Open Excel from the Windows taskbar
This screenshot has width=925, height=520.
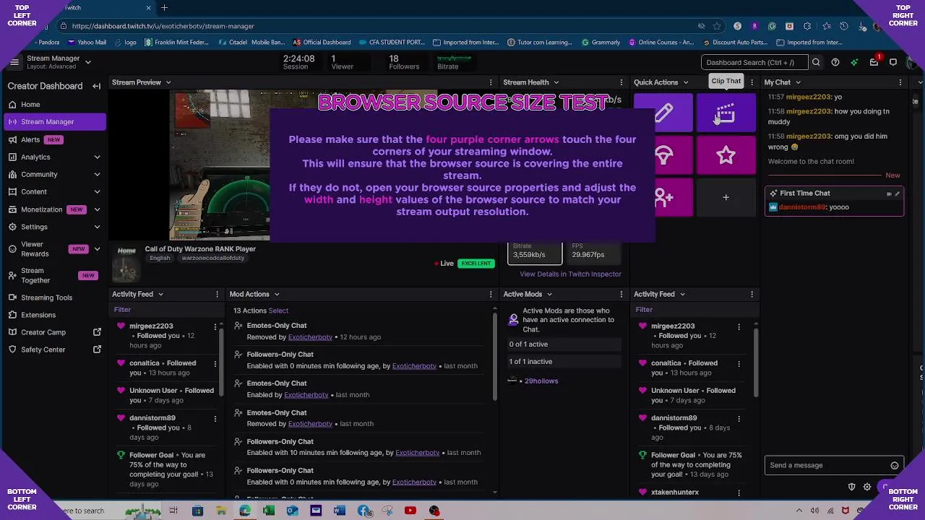269,511
